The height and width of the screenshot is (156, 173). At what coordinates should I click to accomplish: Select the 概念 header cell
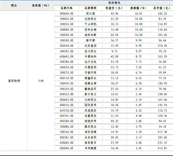[x=14, y=6]
